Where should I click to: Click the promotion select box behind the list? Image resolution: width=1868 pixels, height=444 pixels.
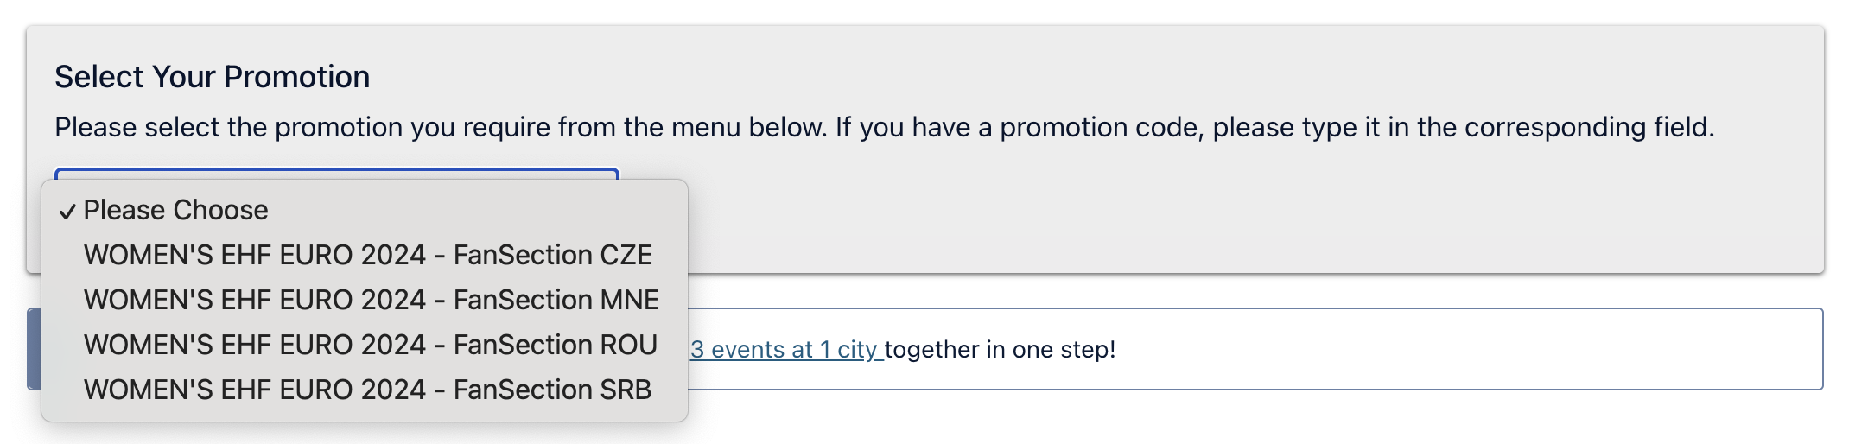[337, 174]
